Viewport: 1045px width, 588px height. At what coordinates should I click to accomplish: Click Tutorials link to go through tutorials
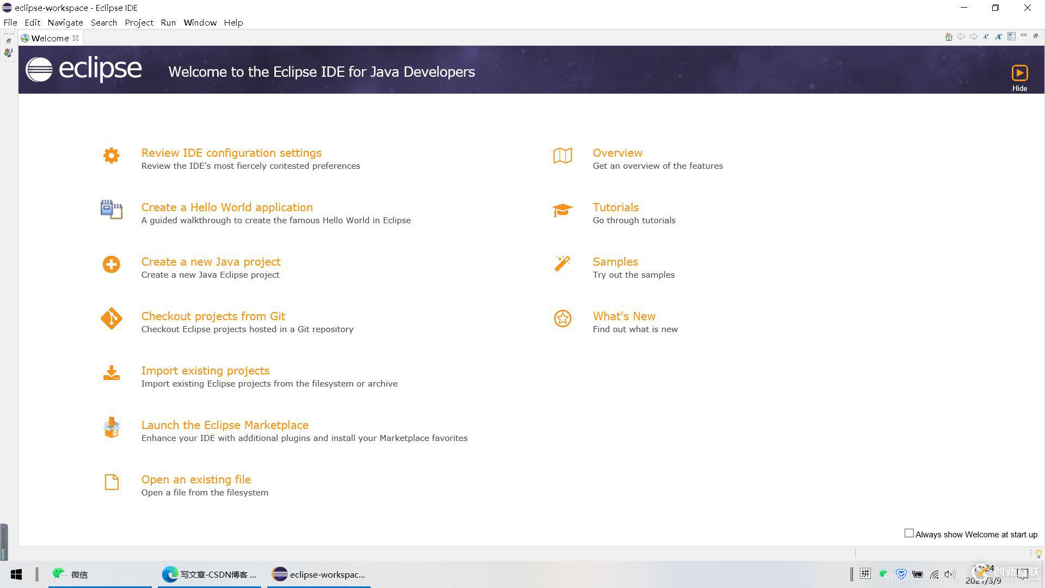616,207
